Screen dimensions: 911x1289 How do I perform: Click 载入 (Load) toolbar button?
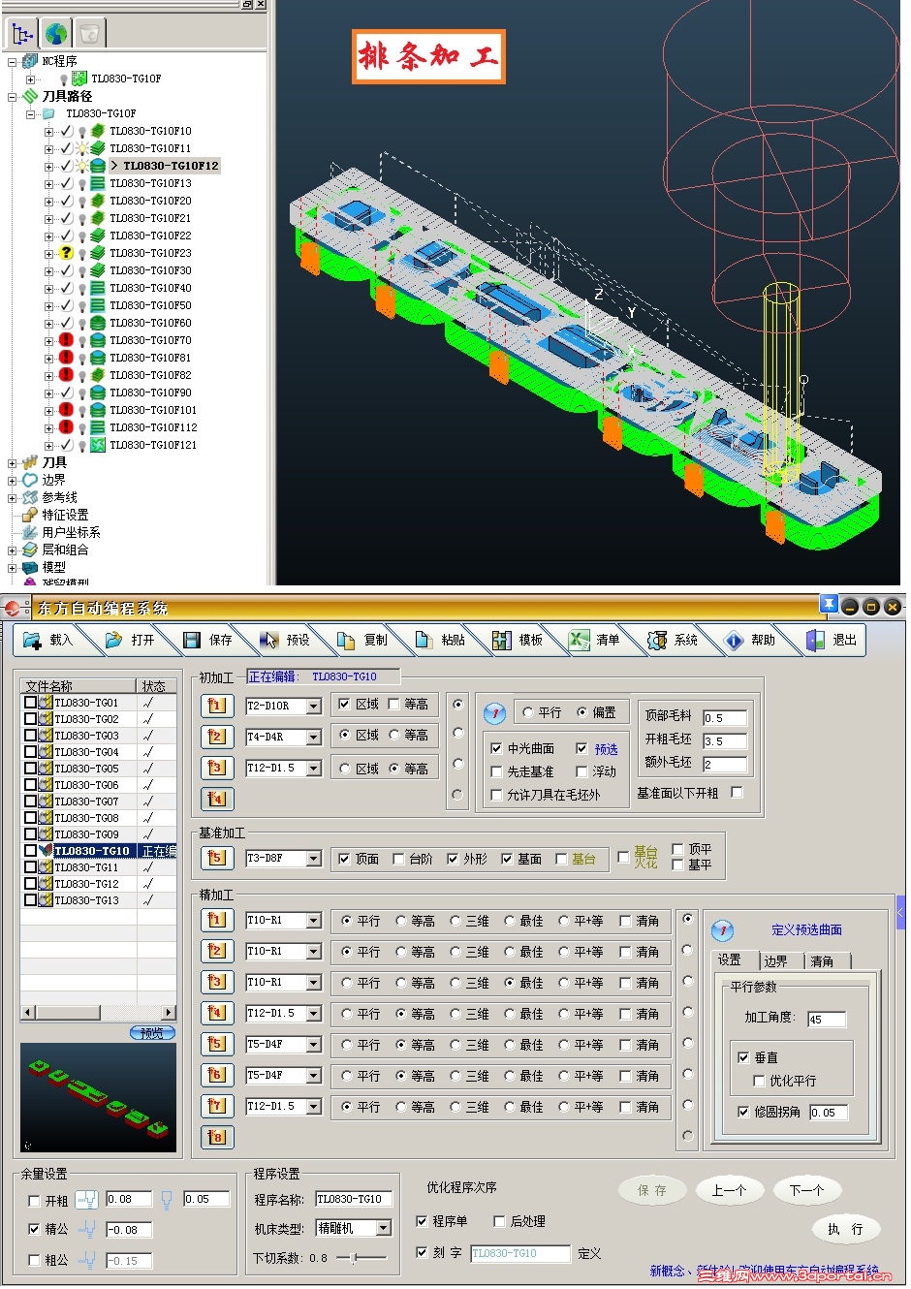click(x=48, y=640)
